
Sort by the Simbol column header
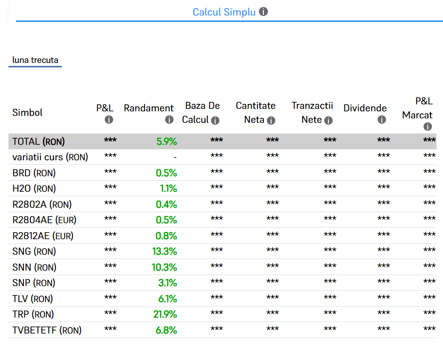point(27,112)
